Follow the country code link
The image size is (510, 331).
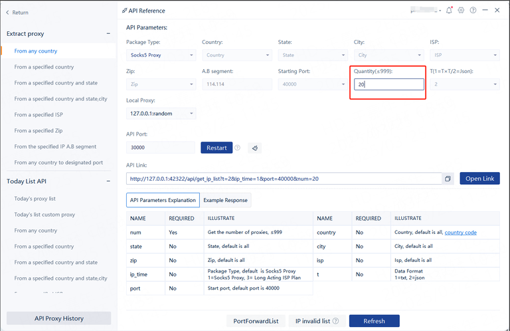pyautogui.click(x=460, y=233)
